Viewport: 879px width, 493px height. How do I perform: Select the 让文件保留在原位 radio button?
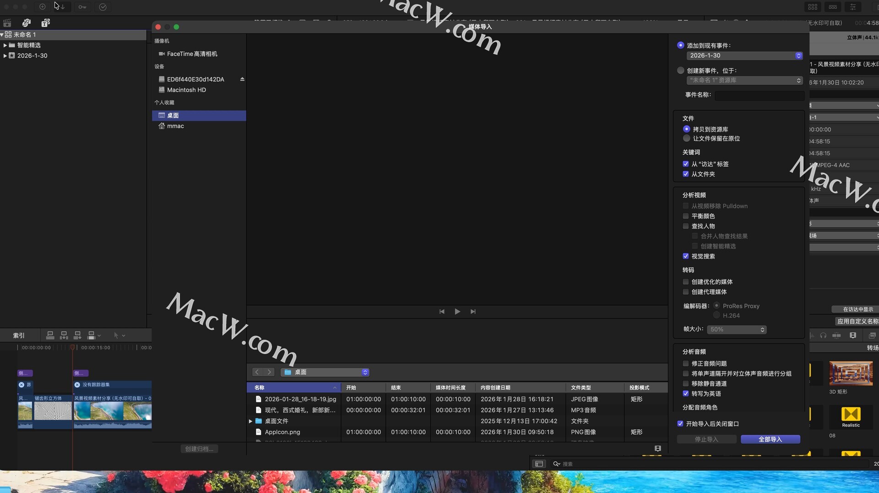click(x=686, y=139)
